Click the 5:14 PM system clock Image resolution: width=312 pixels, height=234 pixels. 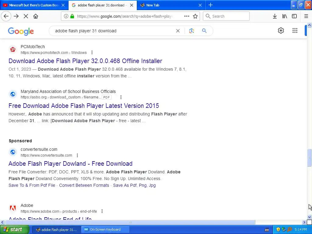coord(301,229)
